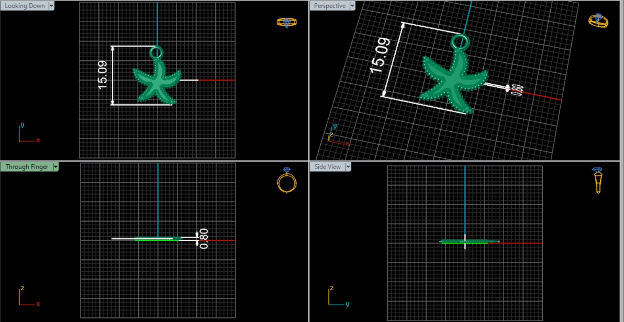Click the side-view ring icon in Side View viewport
624x322 pixels.
click(598, 181)
